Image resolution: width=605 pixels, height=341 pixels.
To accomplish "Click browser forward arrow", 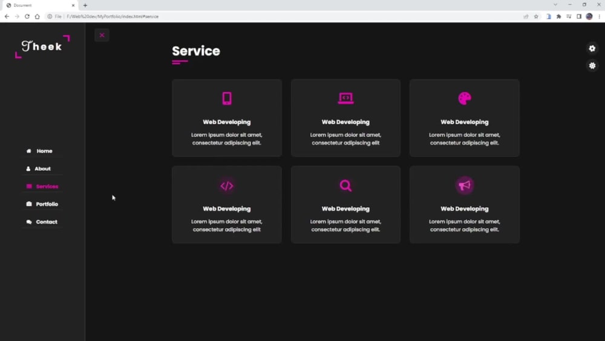I will [17, 16].
